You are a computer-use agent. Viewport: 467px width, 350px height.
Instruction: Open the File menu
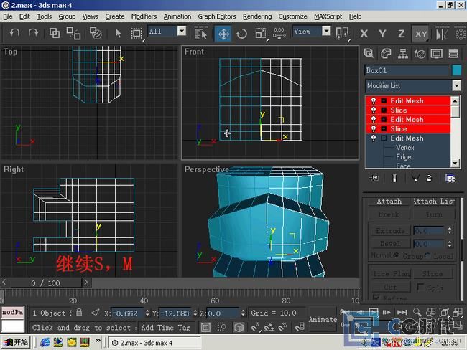click(8, 16)
